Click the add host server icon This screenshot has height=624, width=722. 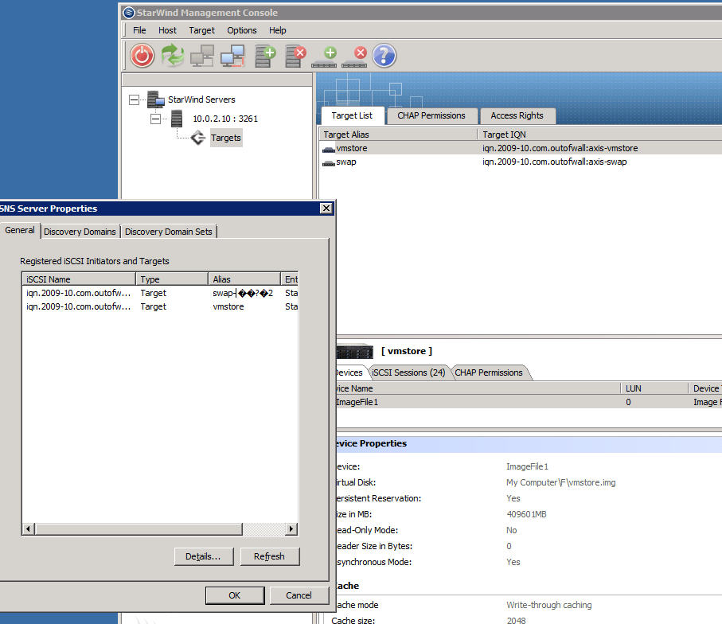click(x=265, y=57)
